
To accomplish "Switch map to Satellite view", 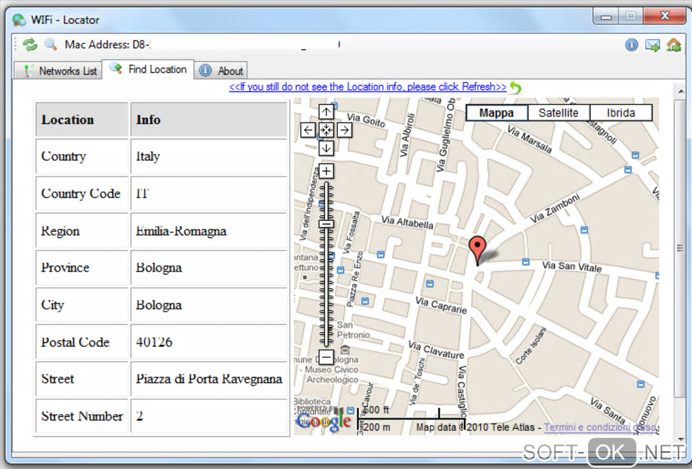I will [x=558, y=113].
